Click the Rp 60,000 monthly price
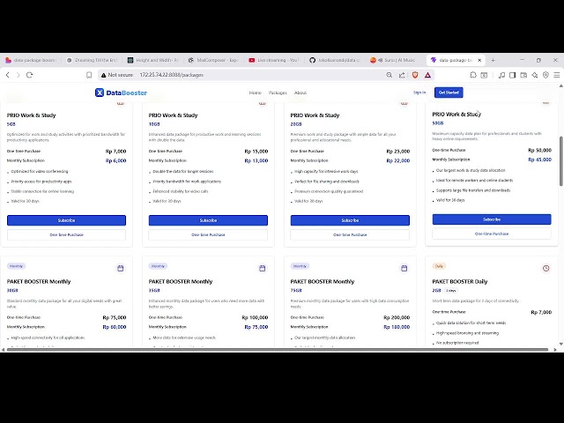Screen dimensions: 564x423 pyautogui.click(x=115, y=327)
